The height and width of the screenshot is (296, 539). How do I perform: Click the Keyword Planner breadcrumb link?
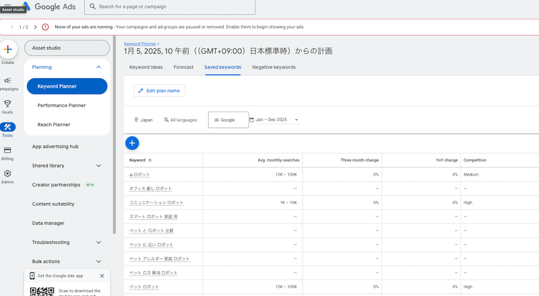[140, 44]
